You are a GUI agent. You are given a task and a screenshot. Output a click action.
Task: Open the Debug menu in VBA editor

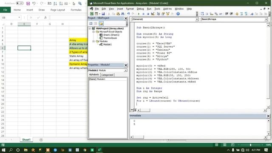click(140, 9)
